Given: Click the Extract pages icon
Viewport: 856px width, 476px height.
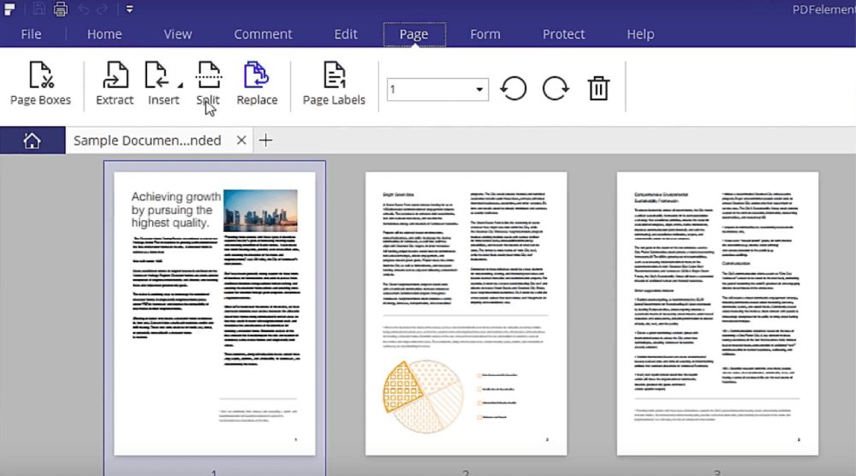Looking at the screenshot, I should [115, 76].
